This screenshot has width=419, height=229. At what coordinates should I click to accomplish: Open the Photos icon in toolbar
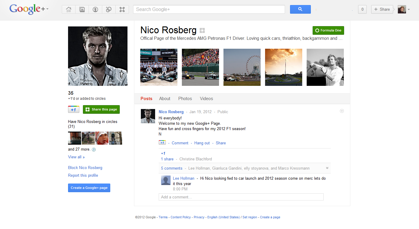[82, 10]
